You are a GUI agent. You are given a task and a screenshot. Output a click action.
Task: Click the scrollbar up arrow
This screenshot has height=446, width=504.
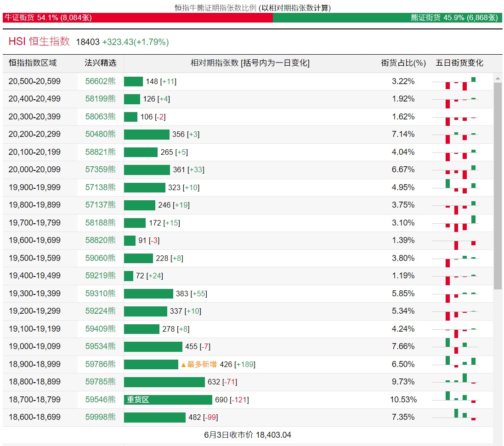coord(498,77)
